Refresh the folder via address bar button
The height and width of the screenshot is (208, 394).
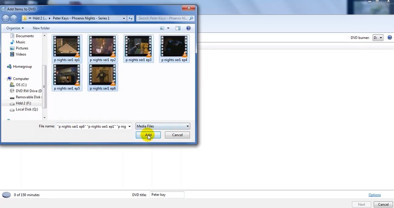click(x=131, y=18)
